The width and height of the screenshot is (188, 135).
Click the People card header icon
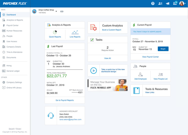pos(135,66)
